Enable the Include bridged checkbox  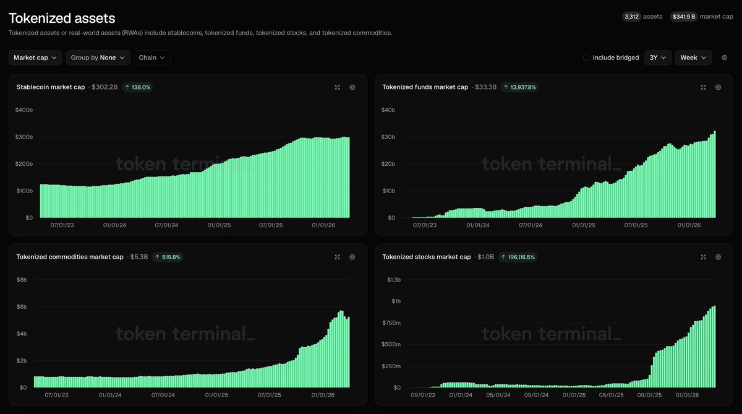point(586,58)
